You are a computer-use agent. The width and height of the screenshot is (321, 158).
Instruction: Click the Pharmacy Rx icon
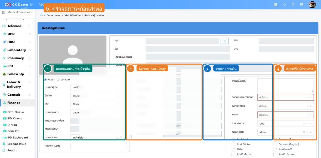[4, 58]
